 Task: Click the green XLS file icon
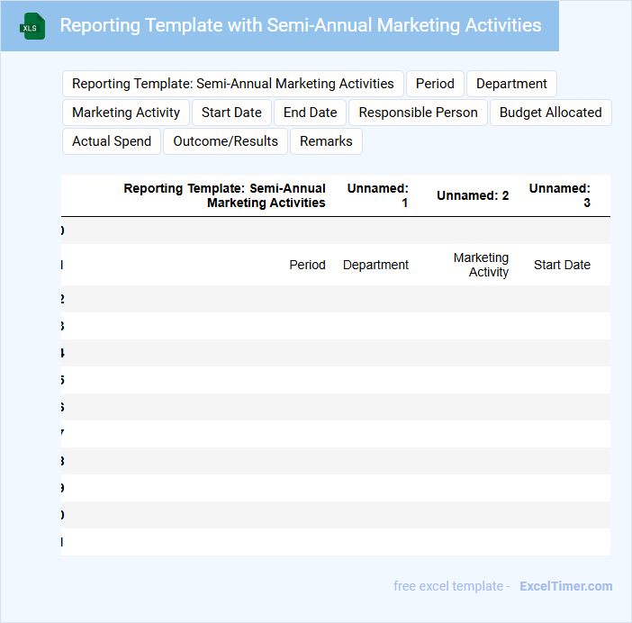(x=33, y=26)
